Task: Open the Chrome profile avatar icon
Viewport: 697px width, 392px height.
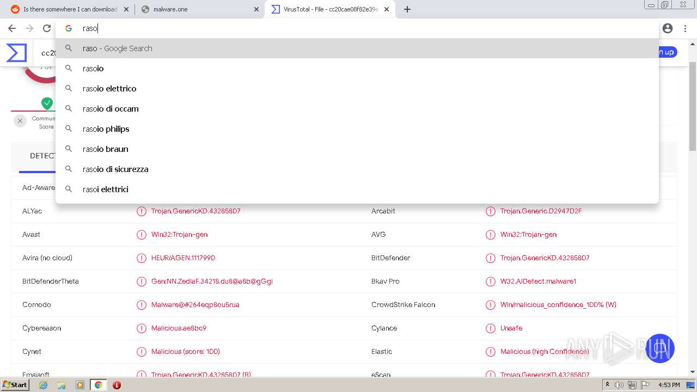Action: tap(668, 28)
